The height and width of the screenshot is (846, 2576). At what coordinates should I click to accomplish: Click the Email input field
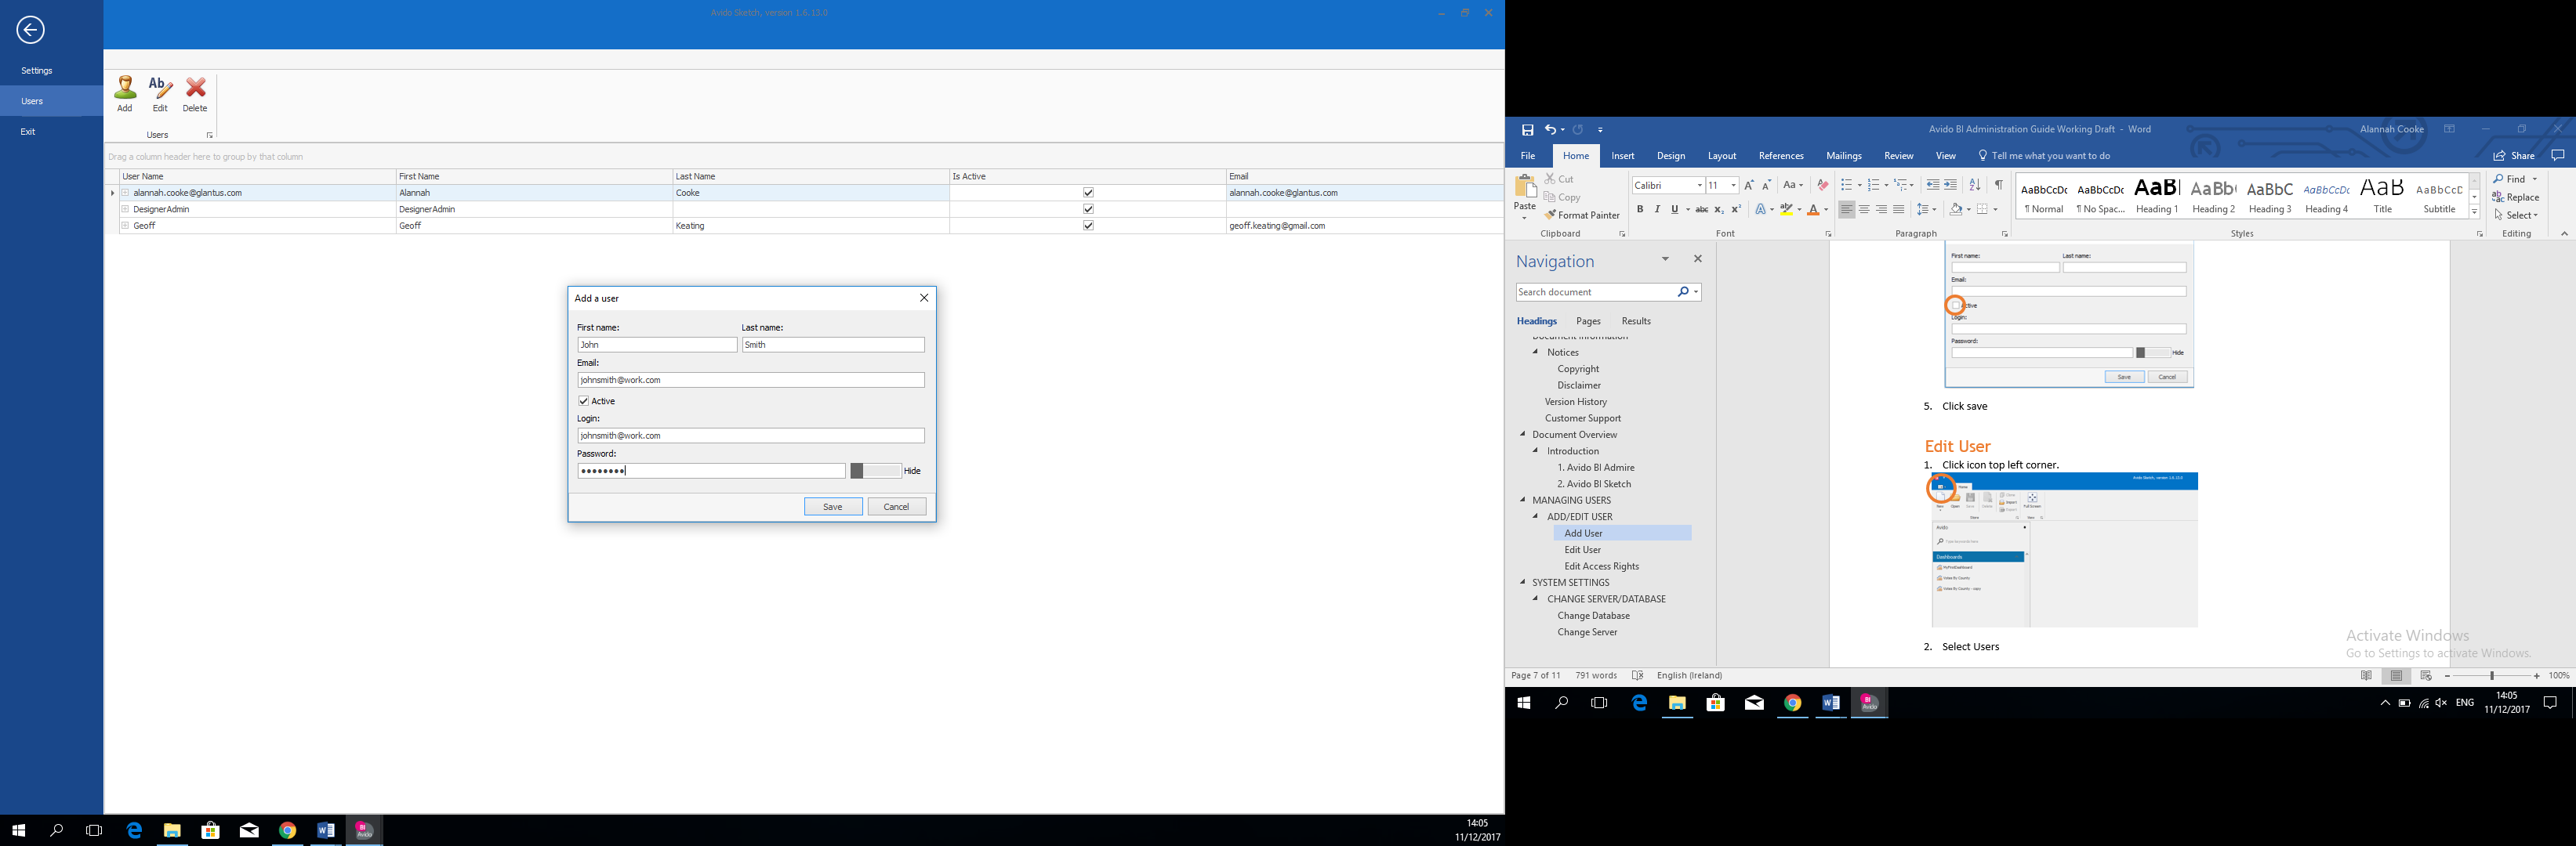pyautogui.click(x=750, y=381)
